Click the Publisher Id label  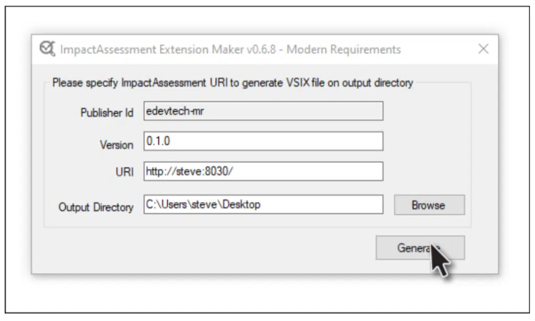click(107, 113)
